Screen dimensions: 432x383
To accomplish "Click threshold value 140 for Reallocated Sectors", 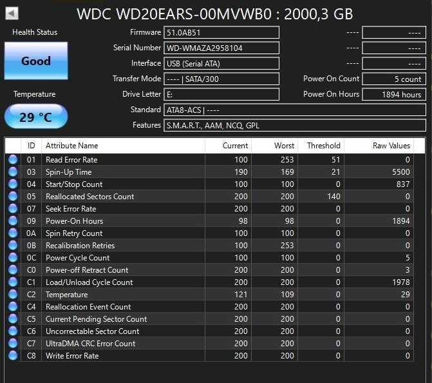I will [333, 197].
